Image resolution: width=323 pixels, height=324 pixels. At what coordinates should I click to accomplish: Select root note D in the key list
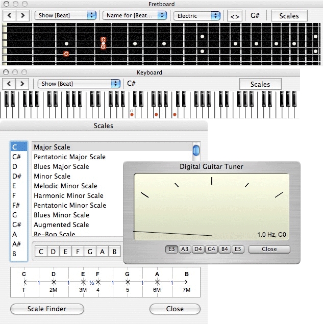(x=19, y=166)
